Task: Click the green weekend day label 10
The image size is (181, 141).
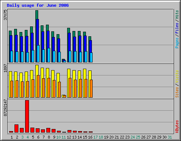Action: [x=58, y=137]
